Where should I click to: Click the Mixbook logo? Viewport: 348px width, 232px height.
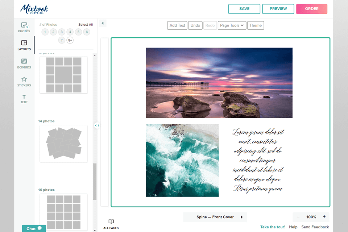(x=34, y=9)
